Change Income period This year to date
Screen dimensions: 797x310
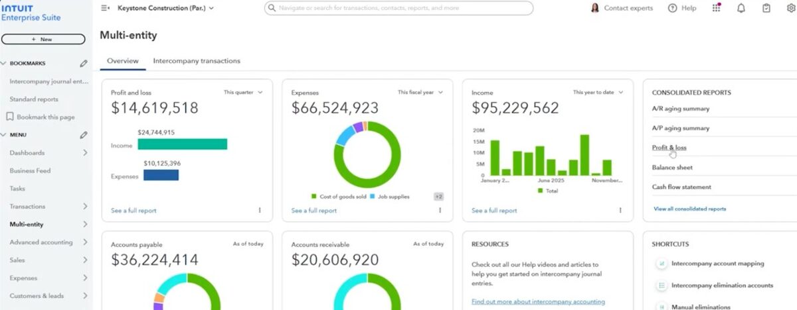598,93
